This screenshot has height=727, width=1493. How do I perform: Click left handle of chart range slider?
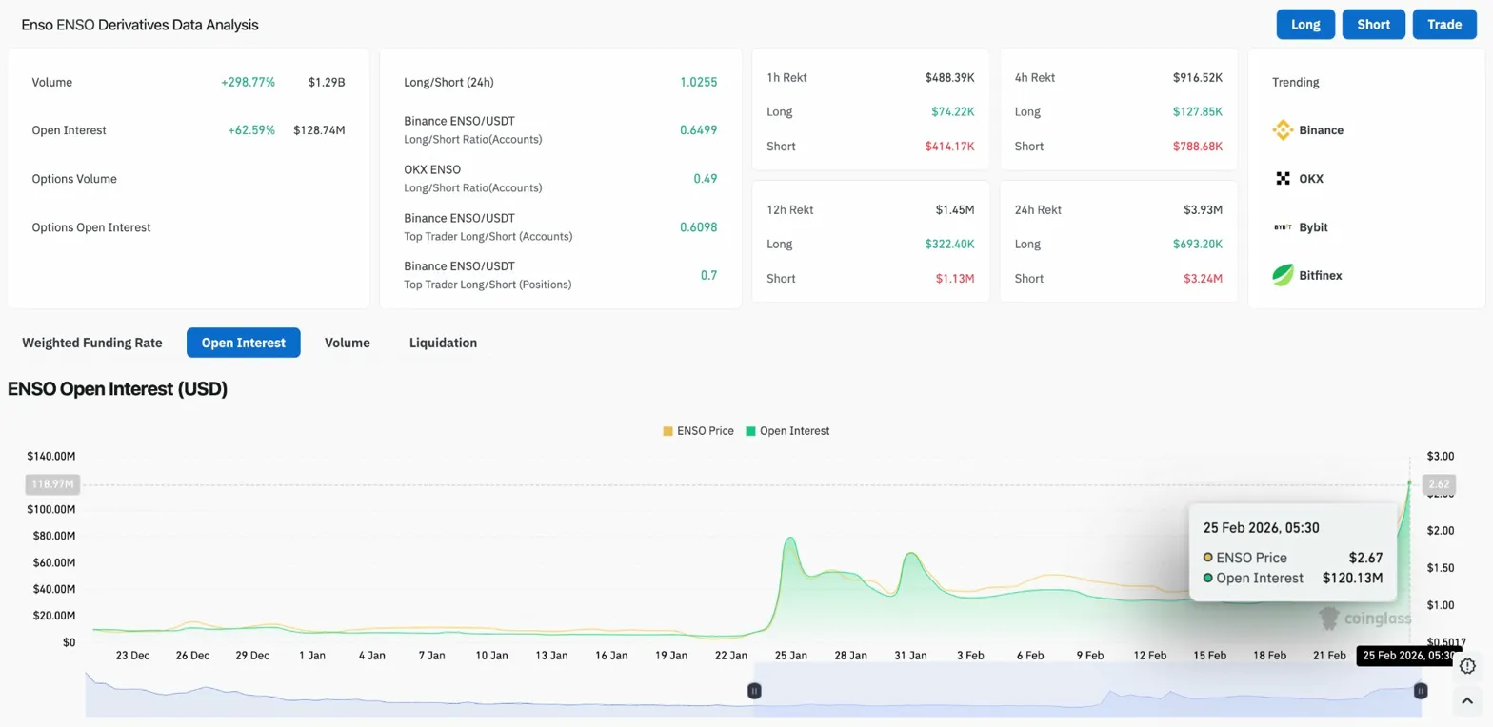coord(754,692)
